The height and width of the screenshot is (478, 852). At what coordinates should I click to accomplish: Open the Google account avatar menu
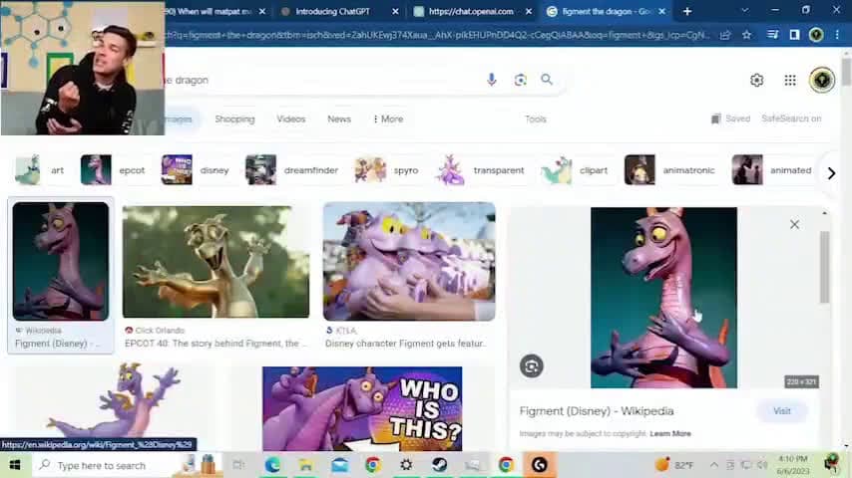[x=822, y=81]
